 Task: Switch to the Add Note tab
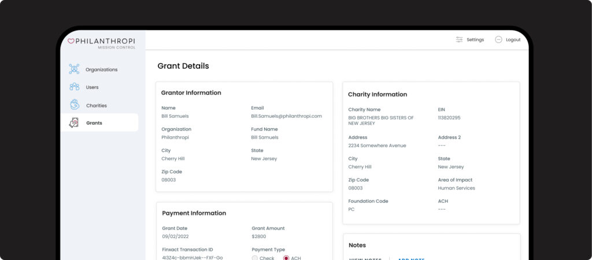[411, 258]
